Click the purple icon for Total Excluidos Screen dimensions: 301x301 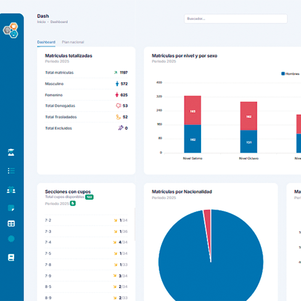[x=120, y=128]
